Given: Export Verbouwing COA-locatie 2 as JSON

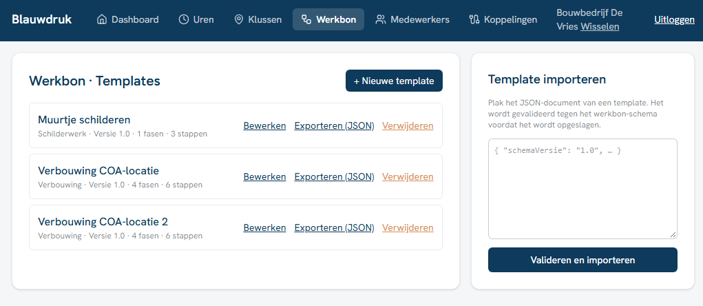Looking at the screenshot, I should 334,228.
